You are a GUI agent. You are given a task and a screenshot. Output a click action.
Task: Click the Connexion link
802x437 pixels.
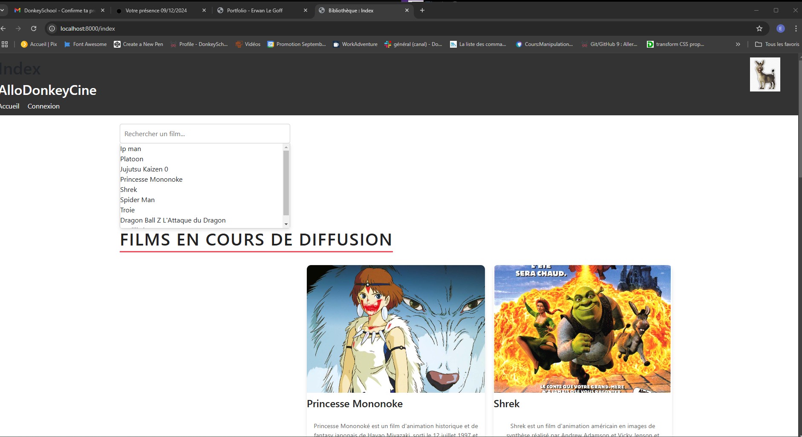pyautogui.click(x=43, y=106)
